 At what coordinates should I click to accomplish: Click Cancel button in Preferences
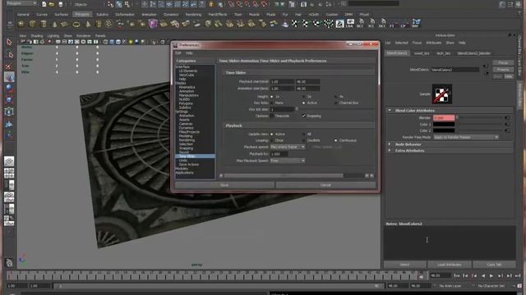325,185
